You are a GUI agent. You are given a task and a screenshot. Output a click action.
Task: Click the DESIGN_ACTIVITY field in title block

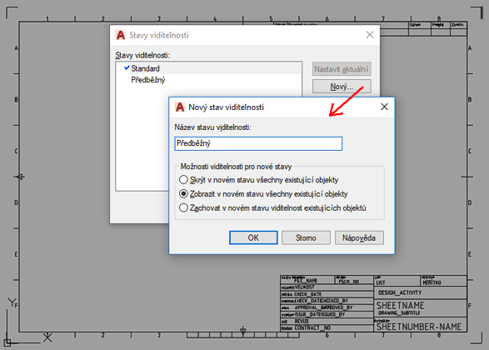click(400, 292)
